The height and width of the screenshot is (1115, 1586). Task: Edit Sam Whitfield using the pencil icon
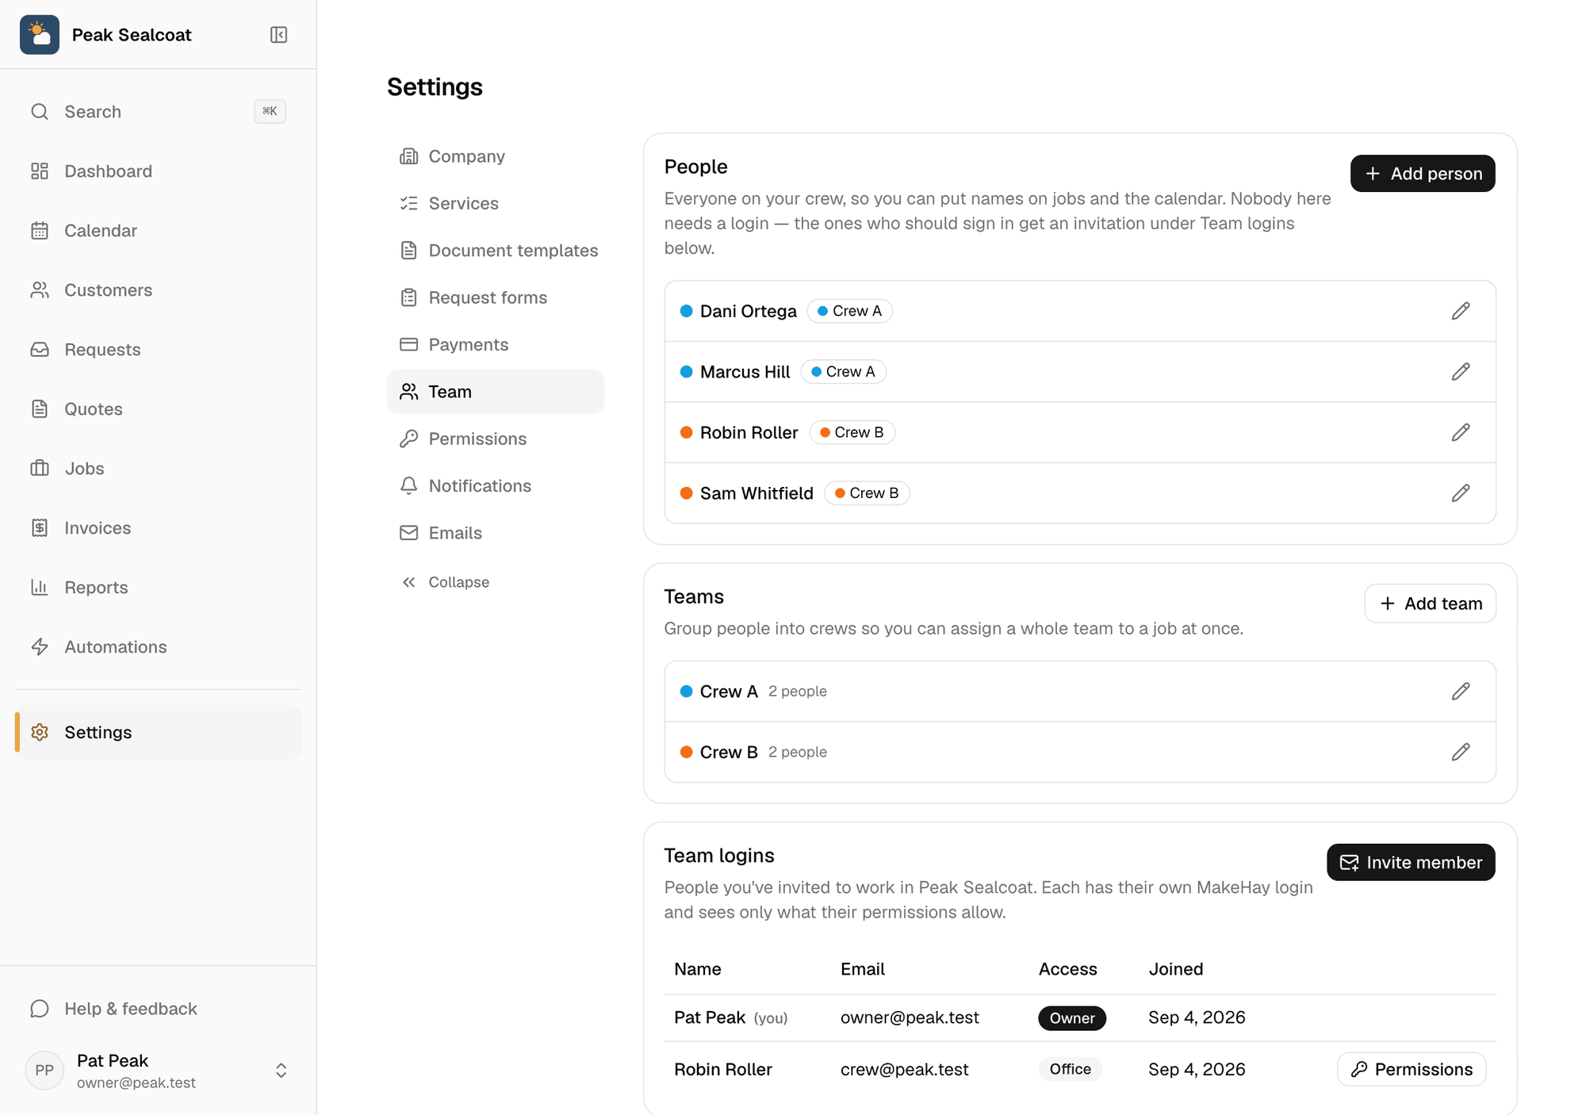(x=1460, y=493)
